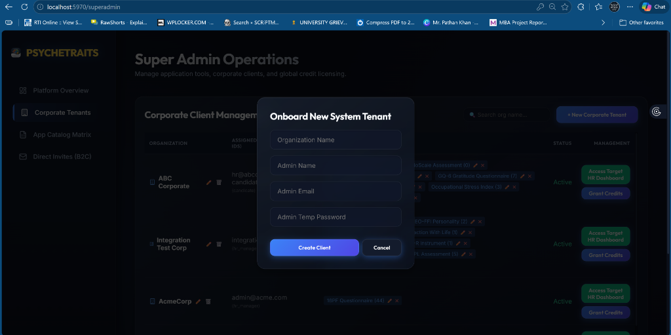
Task: Add this page to favorites with star icon
Action: pyautogui.click(x=565, y=7)
